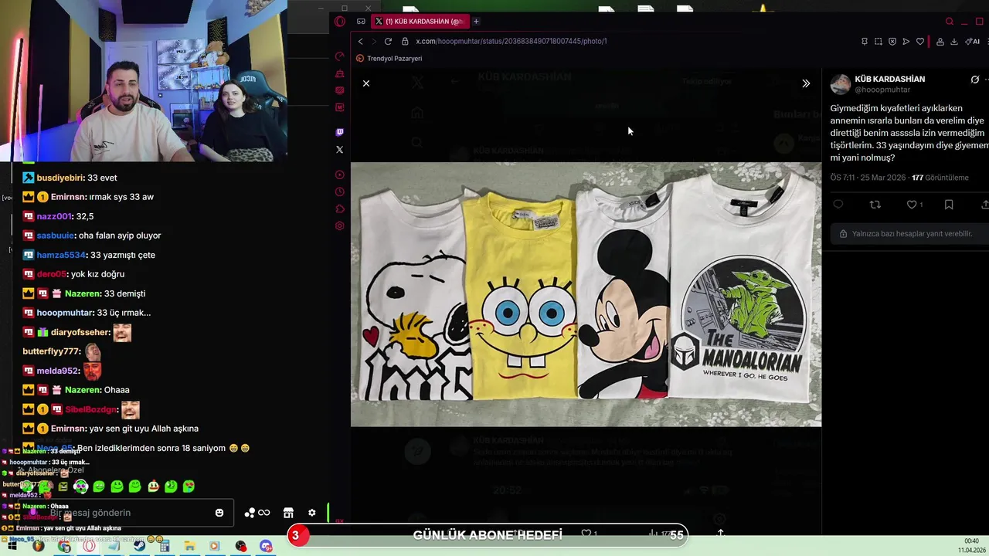Click the reply icon under the tweet

pos(838,205)
